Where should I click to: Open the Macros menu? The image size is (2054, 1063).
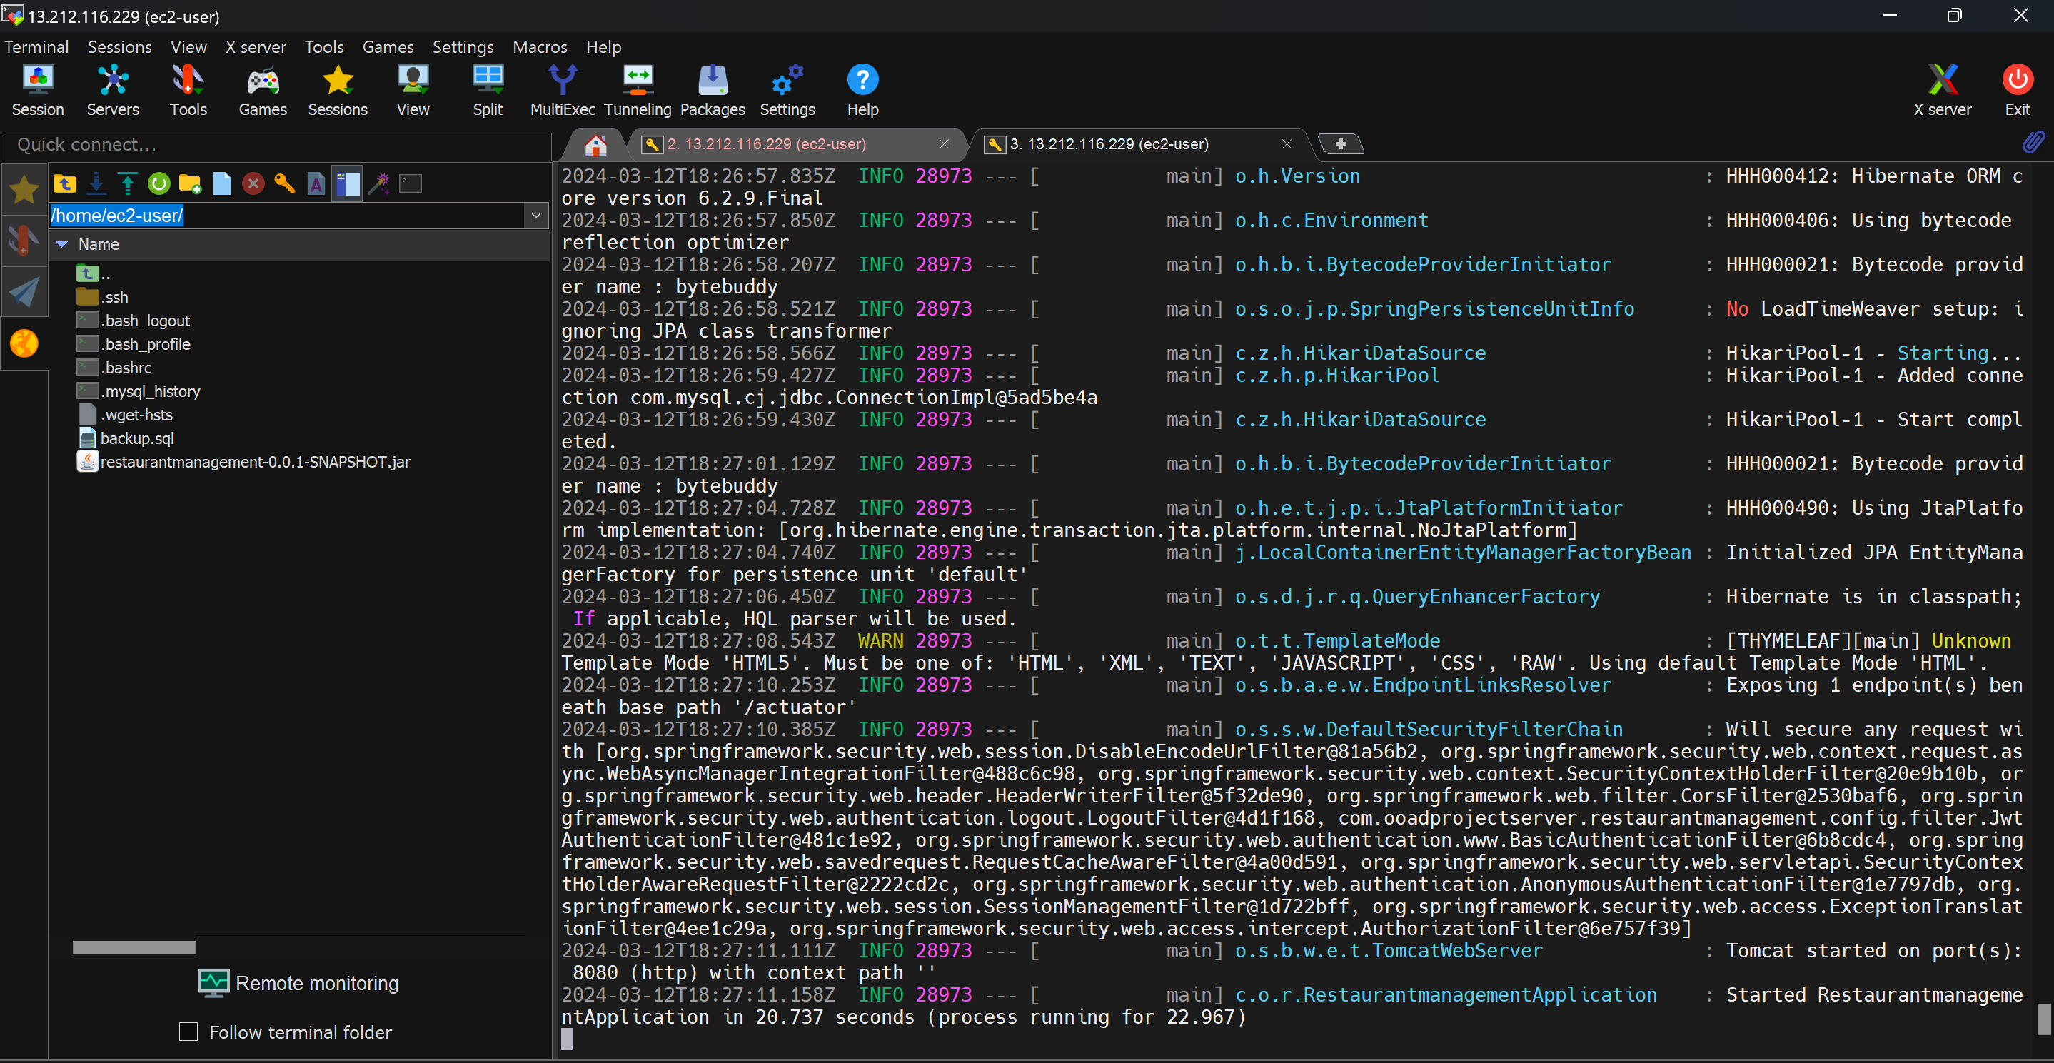[540, 47]
